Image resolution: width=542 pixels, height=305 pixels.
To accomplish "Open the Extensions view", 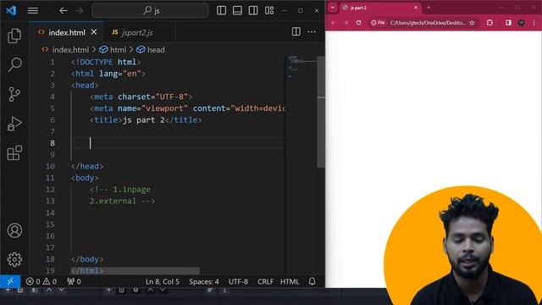I will click(14, 152).
